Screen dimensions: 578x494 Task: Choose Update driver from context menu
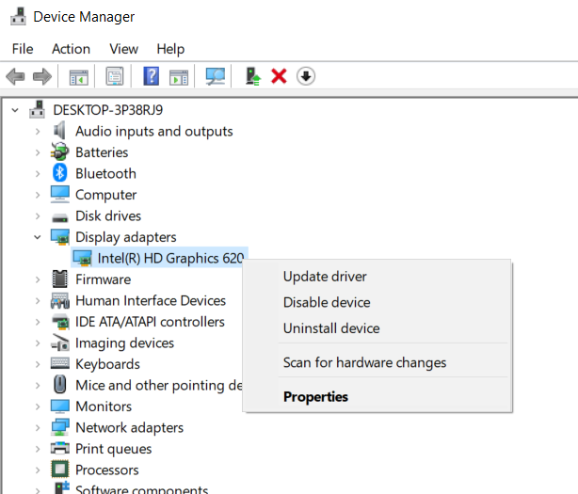coord(325,277)
